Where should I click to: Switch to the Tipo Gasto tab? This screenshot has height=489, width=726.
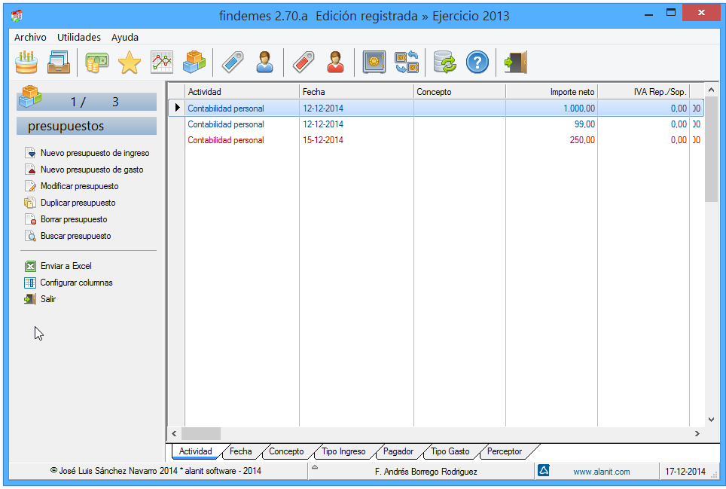[450, 451]
